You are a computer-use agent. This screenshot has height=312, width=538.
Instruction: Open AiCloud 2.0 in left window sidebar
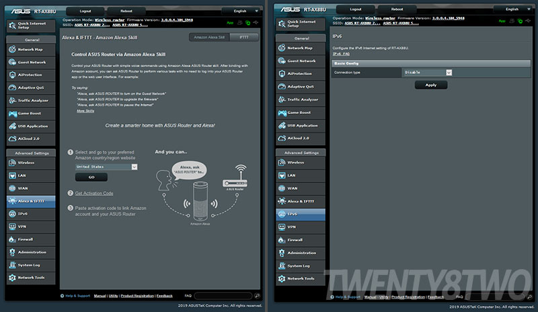31,139
